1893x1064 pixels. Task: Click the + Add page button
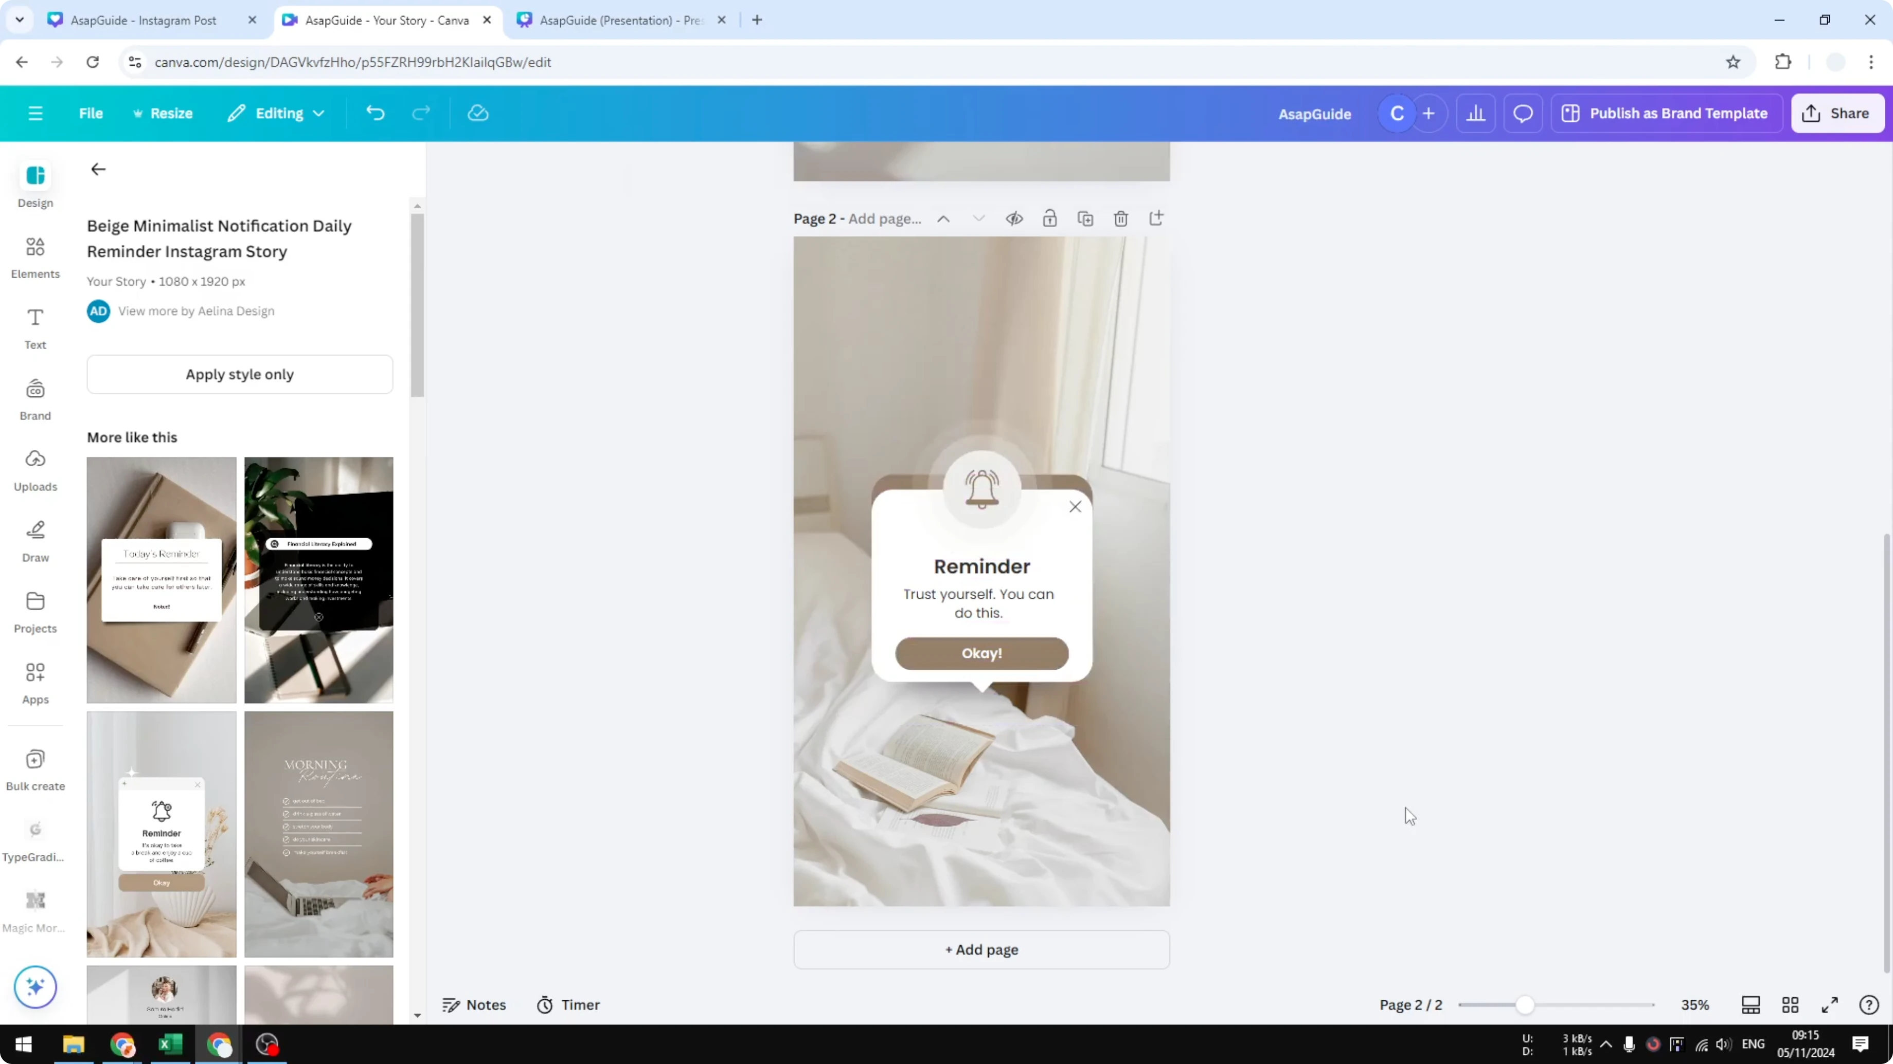[x=982, y=949]
